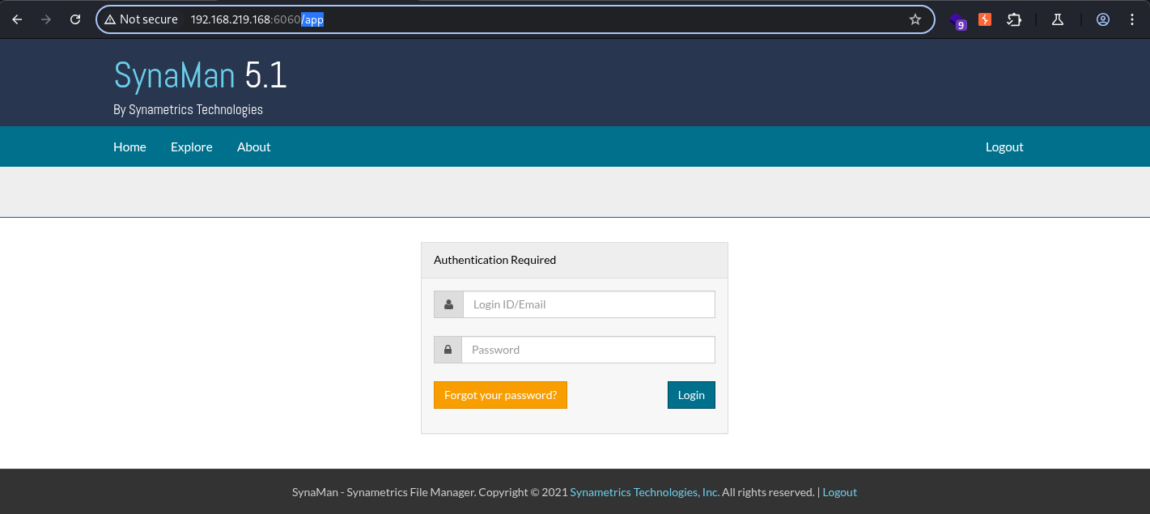
Task: Open the Not secure site warning
Action: click(x=142, y=19)
